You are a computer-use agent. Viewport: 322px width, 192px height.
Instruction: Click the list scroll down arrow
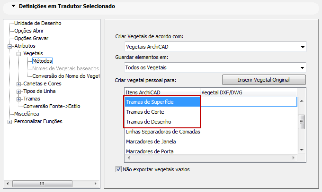(x=301, y=150)
